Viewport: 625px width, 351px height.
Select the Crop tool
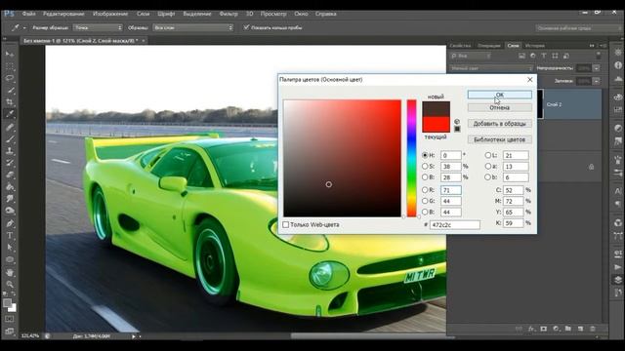click(x=10, y=101)
